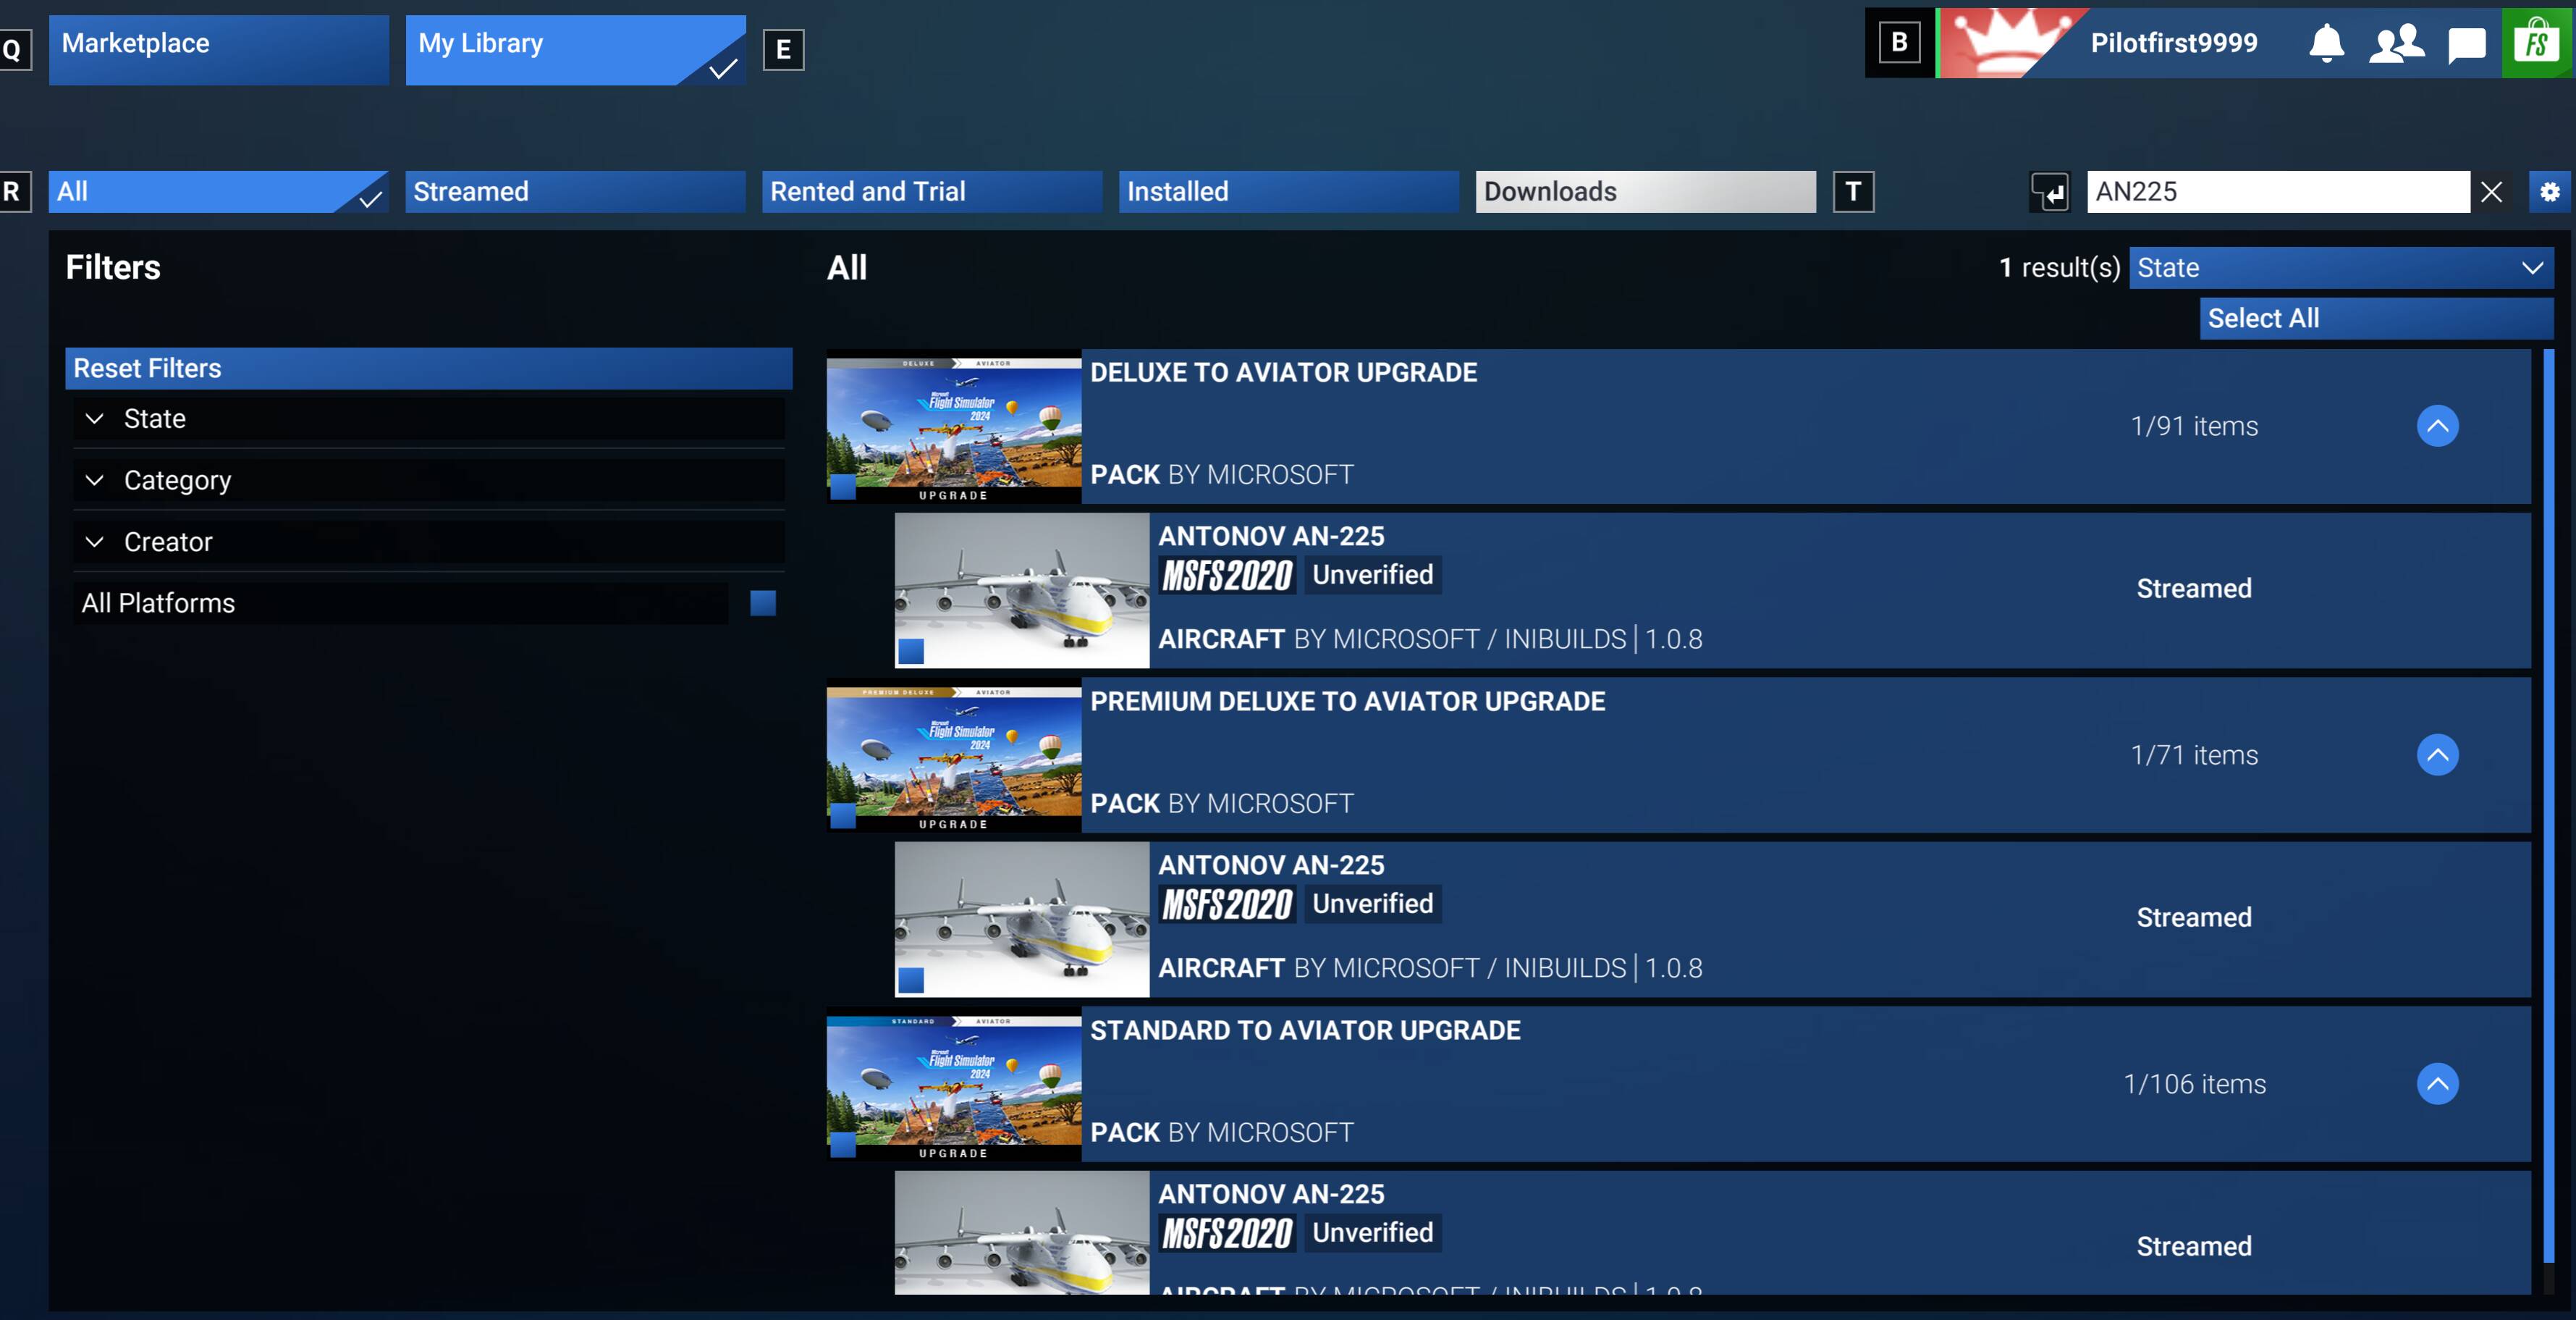Screen dimensions: 2576x1320
Task: Click the green FS marketplace bag icon
Action: point(2537,43)
